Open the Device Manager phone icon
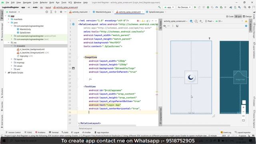The width and height of the screenshot is (256, 144). tap(235, 7)
